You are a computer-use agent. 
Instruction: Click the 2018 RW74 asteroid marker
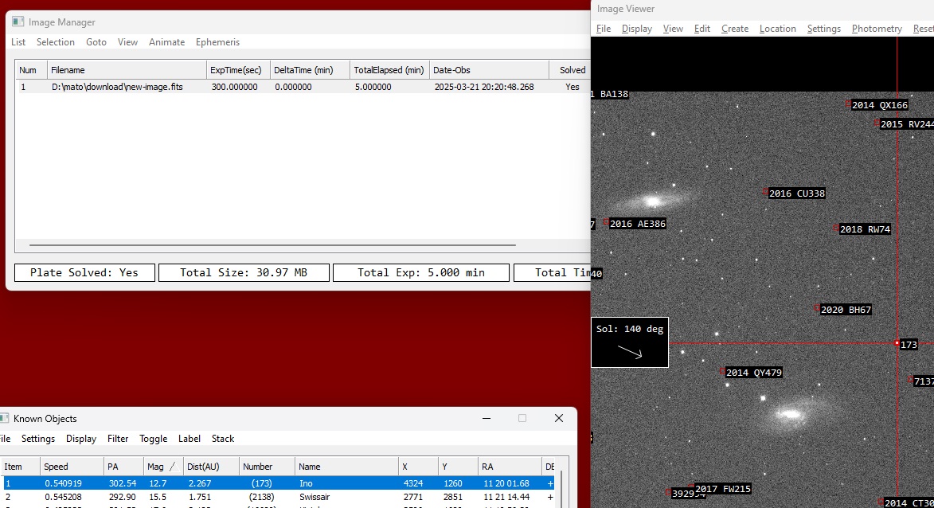pos(835,228)
